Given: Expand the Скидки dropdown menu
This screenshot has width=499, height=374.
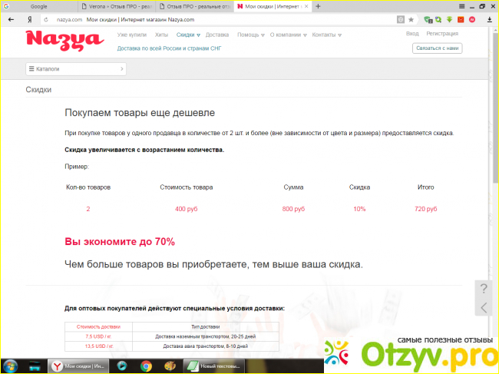Looking at the screenshot, I should (188, 35).
